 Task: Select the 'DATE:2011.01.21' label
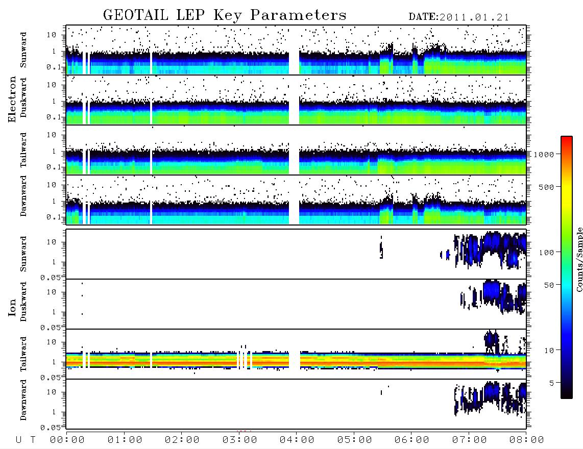459,17
